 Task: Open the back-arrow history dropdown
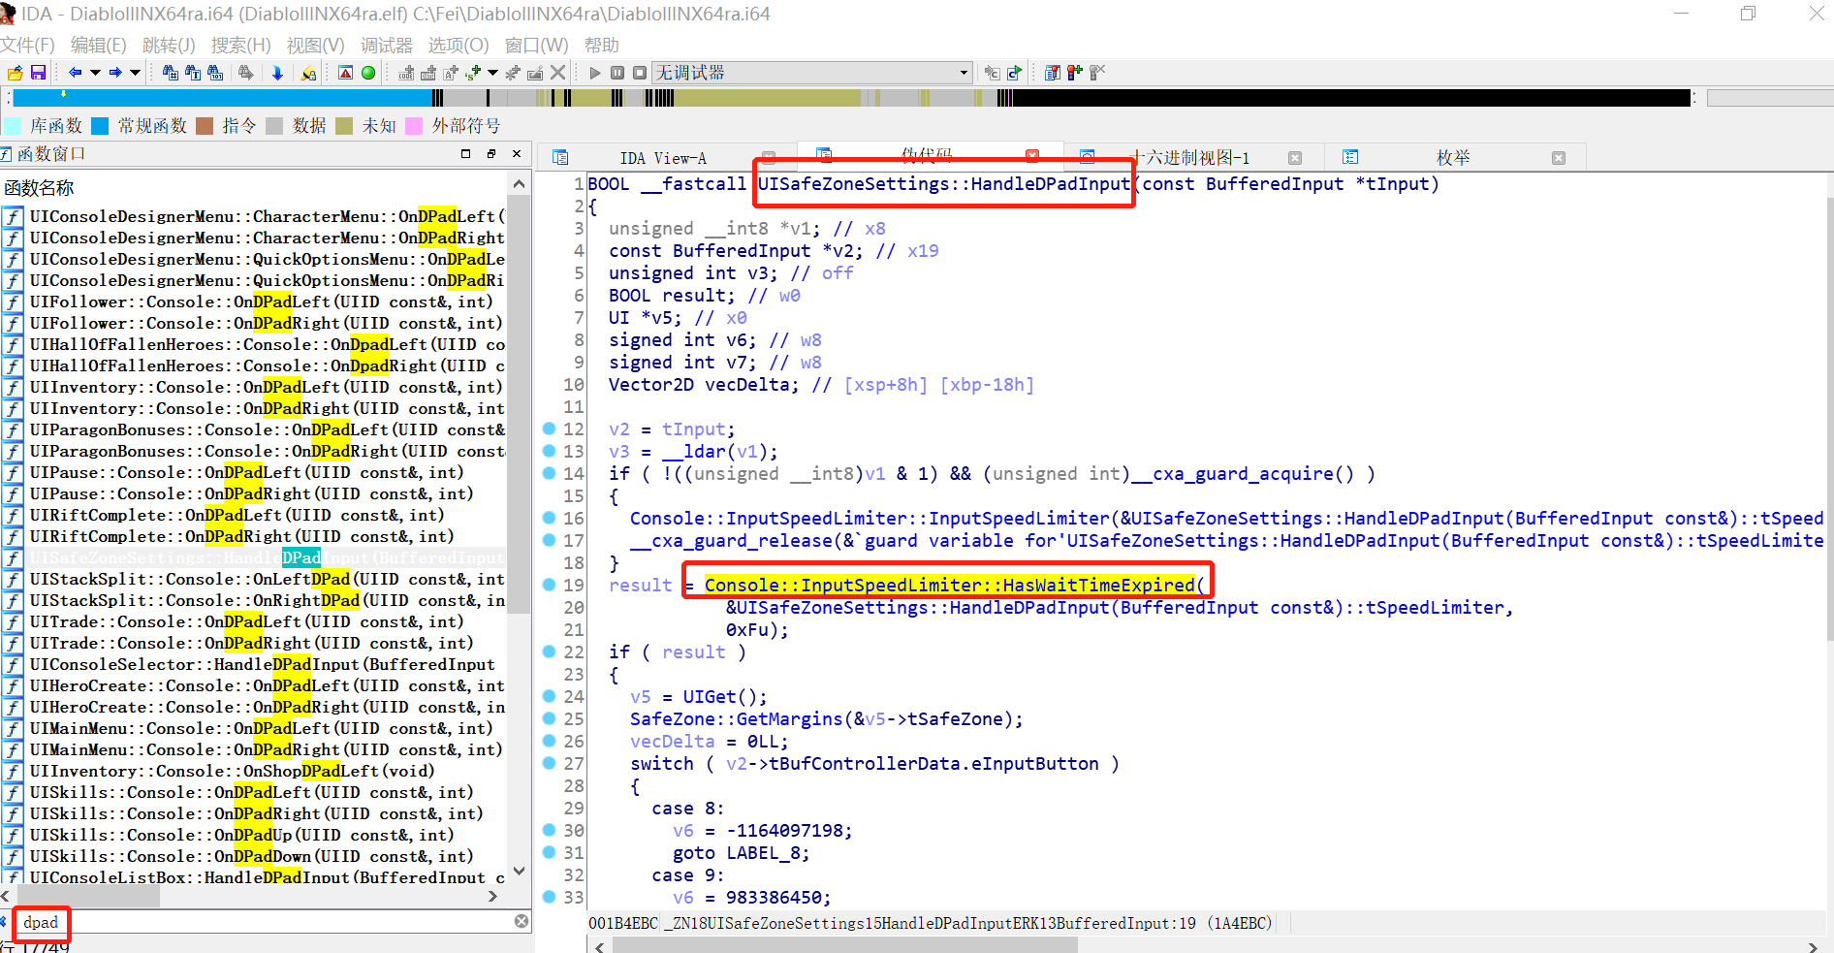coord(95,73)
